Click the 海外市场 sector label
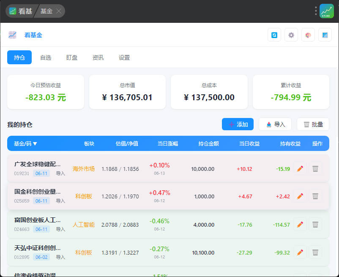The height and width of the screenshot is (277, 339). (x=83, y=169)
